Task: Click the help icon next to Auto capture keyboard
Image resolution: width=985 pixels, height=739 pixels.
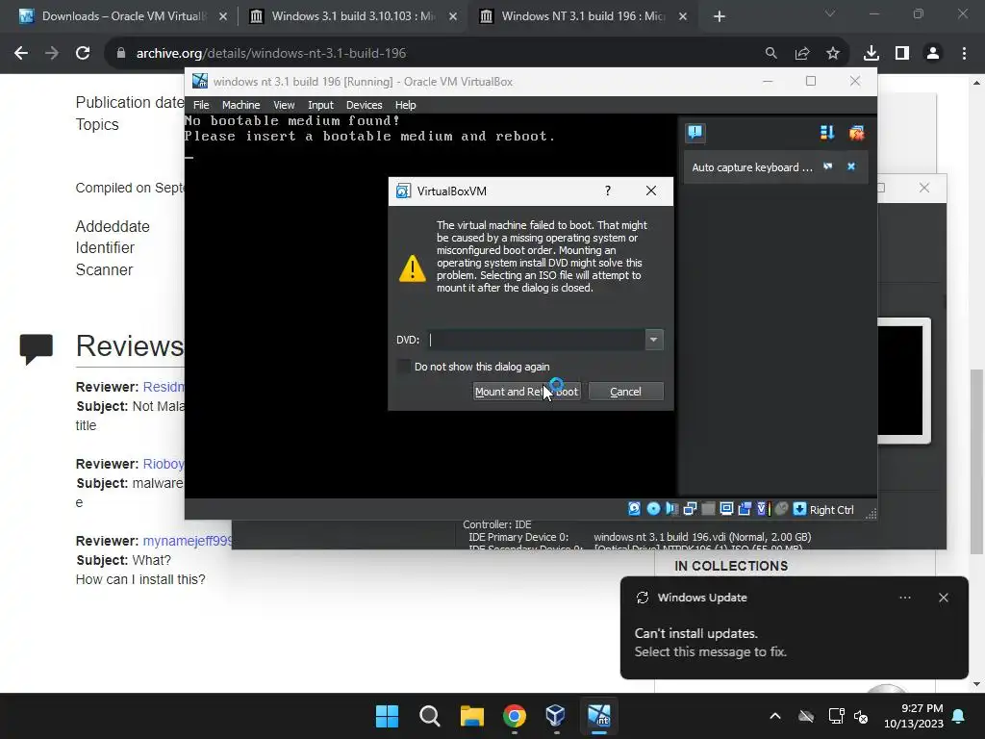Action: (828, 166)
